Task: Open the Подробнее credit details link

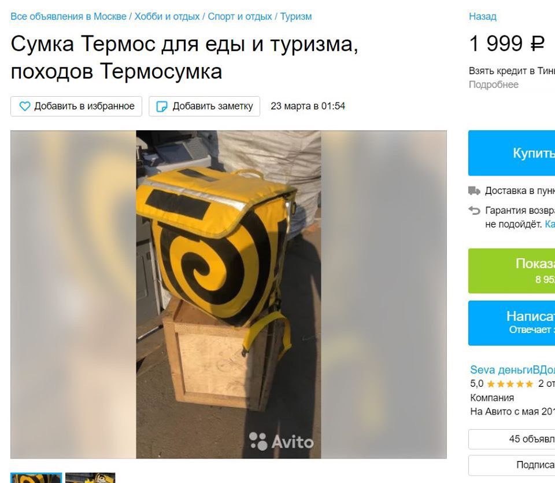Action: [493, 85]
